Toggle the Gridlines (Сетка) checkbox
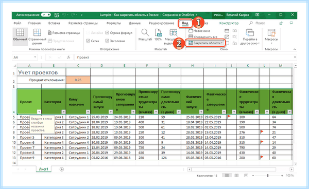This screenshot has height=189, width=309. pyautogui.click(x=88, y=41)
